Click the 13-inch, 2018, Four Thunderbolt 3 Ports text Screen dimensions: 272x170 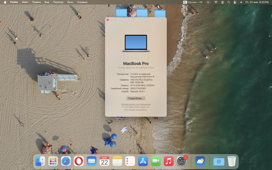tap(136, 68)
